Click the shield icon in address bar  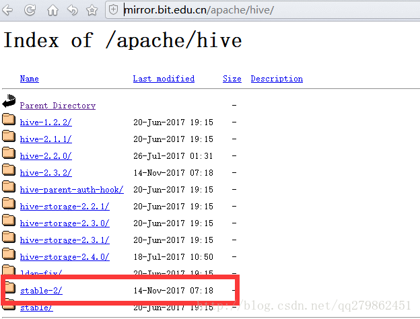(113, 10)
